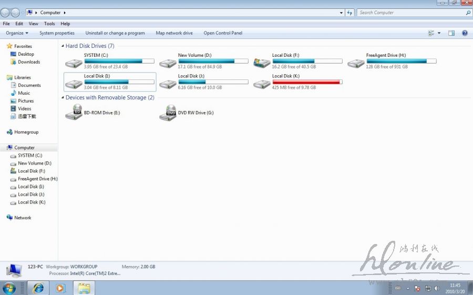
Task: Collapse the Hard Disk Drives group
Action: [x=63, y=46]
